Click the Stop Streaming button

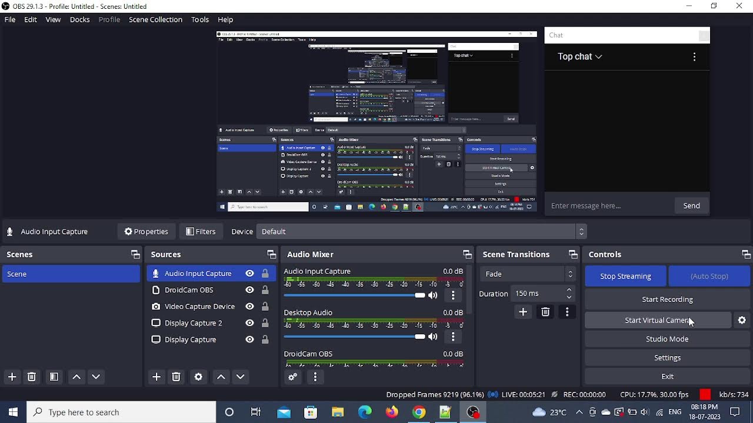[x=625, y=276]
